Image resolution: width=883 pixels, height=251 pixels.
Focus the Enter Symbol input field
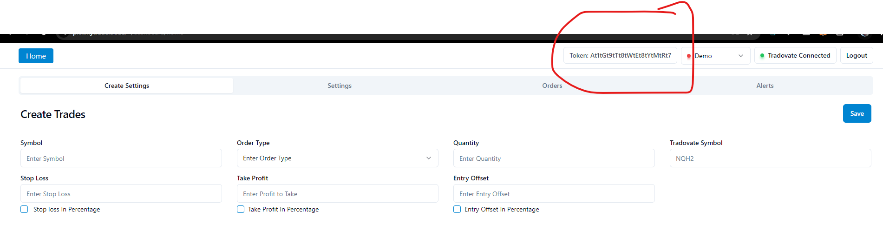pos(121,158)
